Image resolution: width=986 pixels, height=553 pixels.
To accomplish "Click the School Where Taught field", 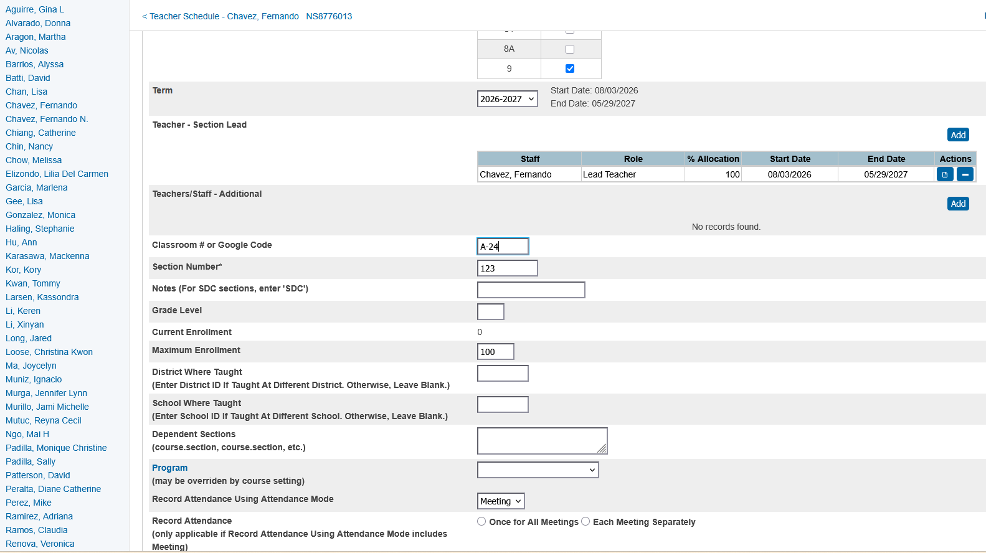I will (503, 405).
